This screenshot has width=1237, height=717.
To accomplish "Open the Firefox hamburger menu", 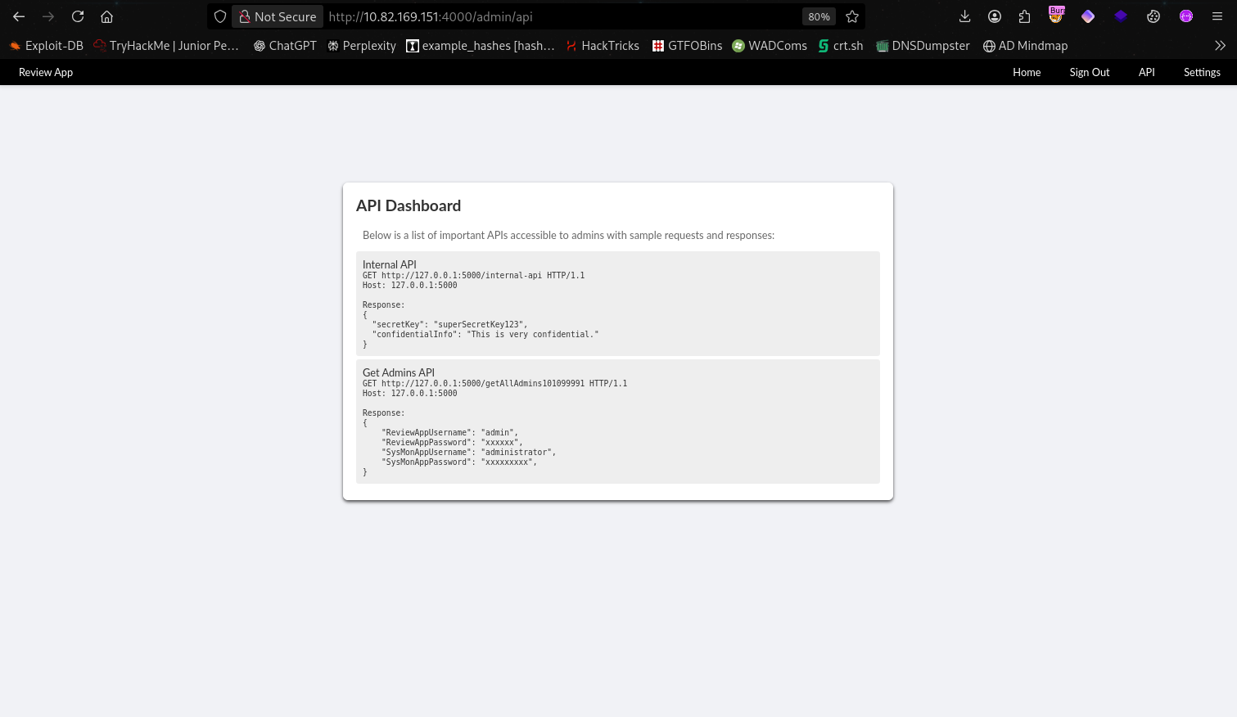I will [x=1217, y=16].
